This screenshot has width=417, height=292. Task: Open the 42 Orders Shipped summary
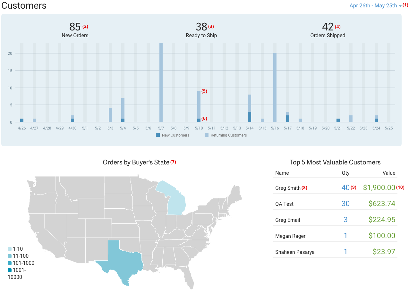(328, 30)
